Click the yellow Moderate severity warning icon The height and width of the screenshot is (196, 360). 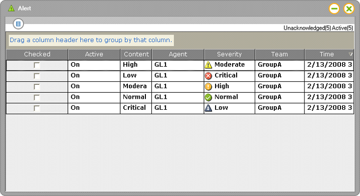click(x=208, y=65)
